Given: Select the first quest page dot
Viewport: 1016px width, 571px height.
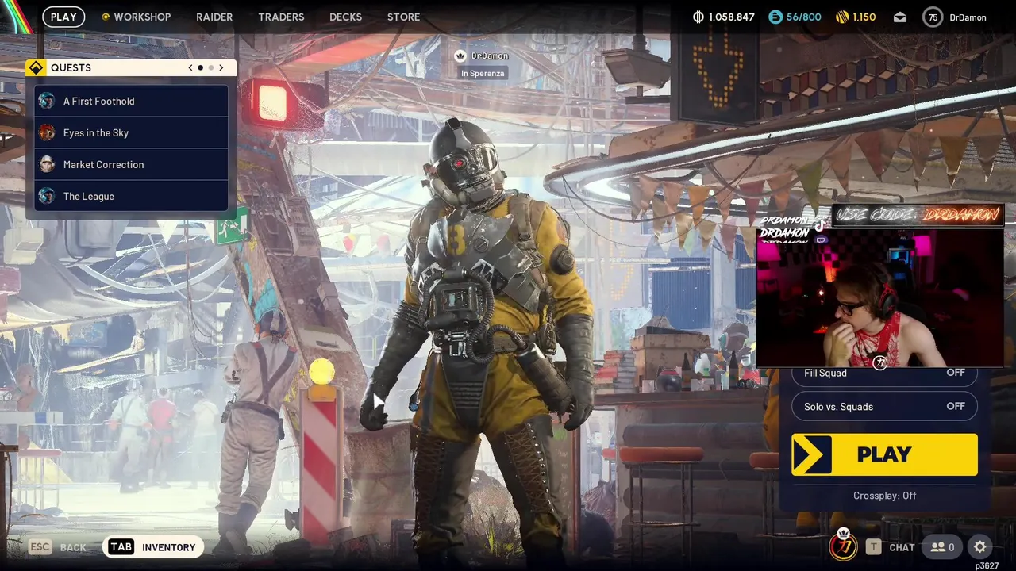Looking at the screenshot, I should tap(200, 67).
